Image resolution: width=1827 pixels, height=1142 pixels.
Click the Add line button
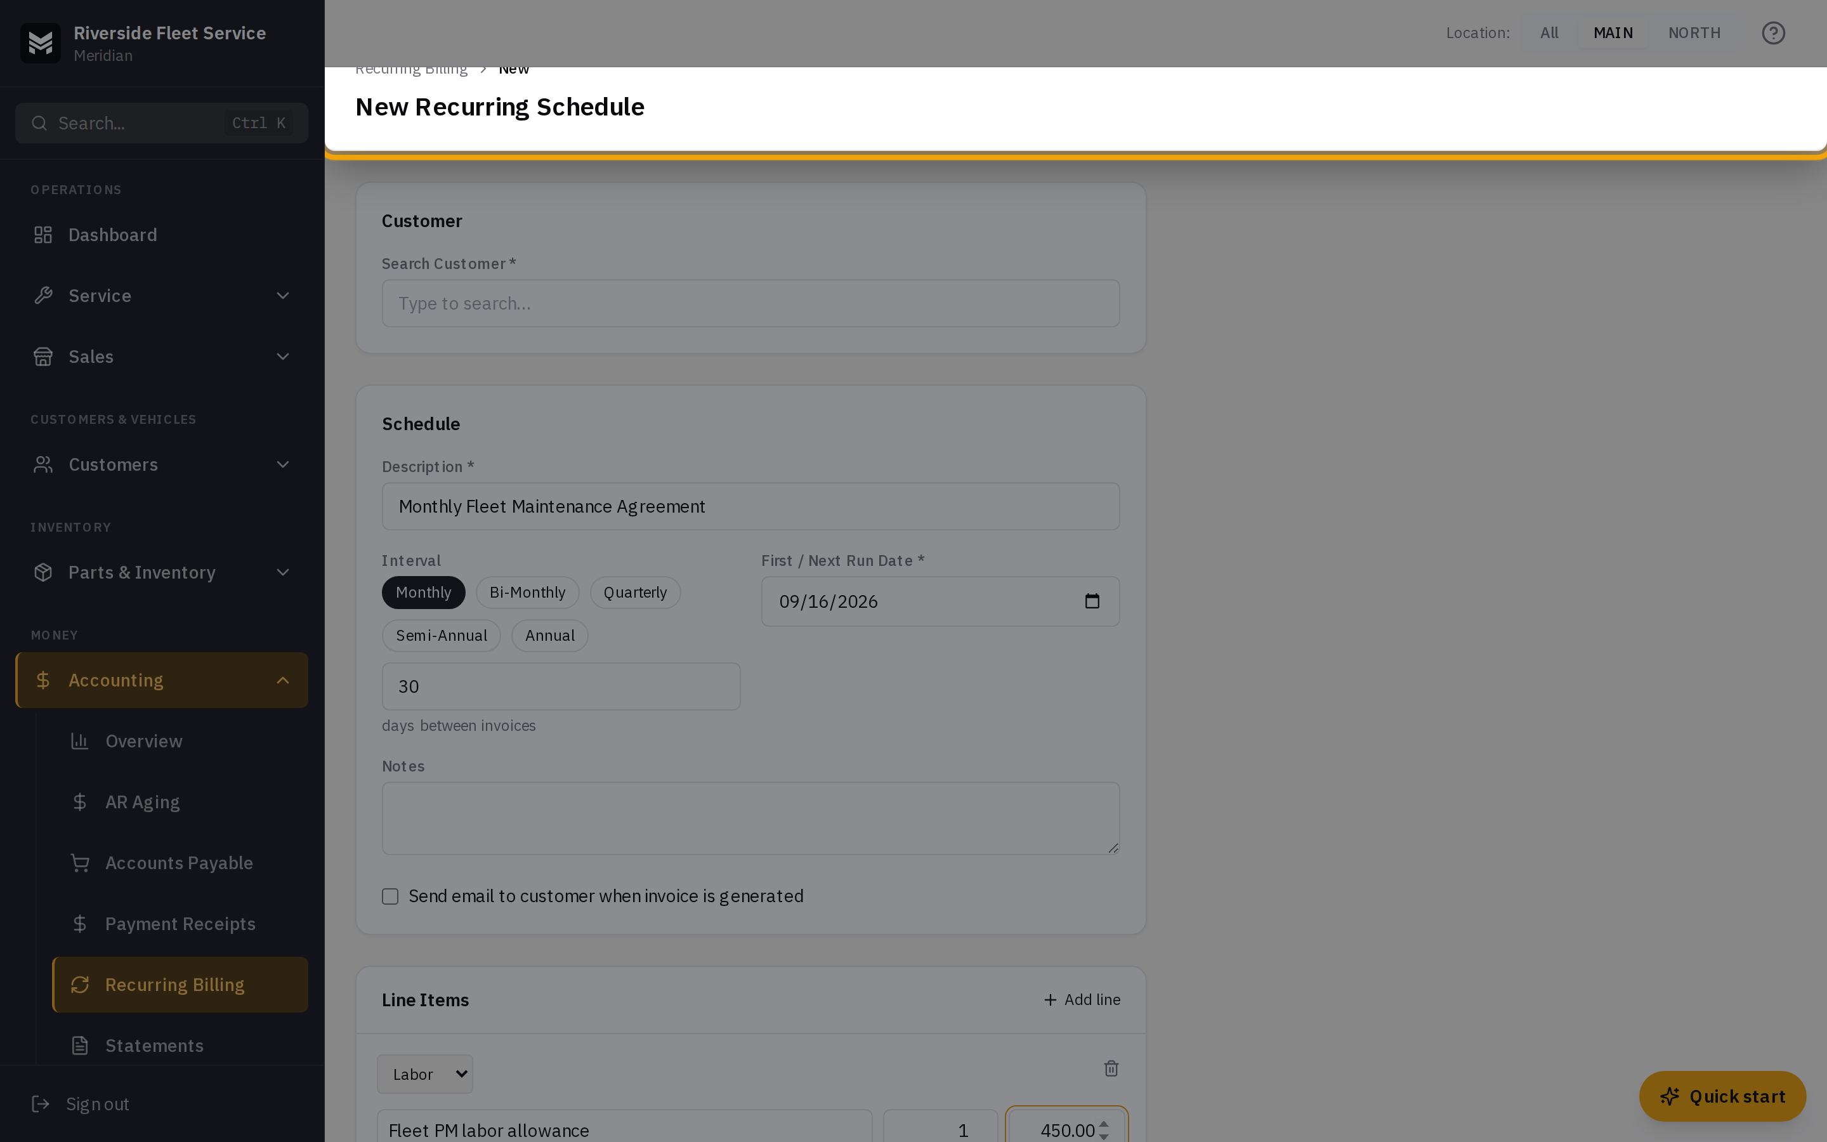coord(1082,1000)
